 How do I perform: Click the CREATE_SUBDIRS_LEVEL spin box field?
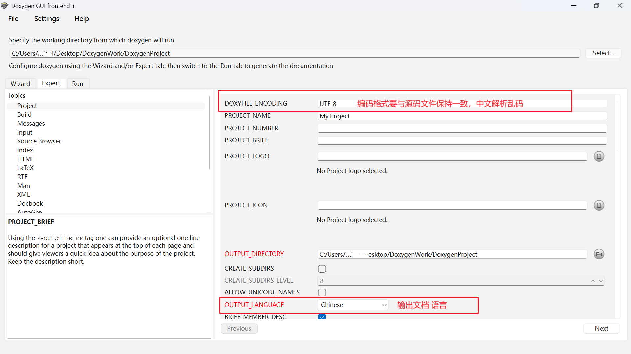coord(461,281)
